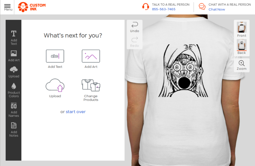The image size is (255, 166).
Task: Choose the Upload cloud tile in panel
Action: (55, 88)
